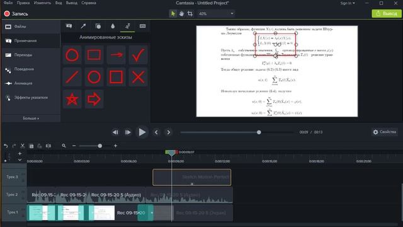Open the Свойства properties panel
Screen dimensions: 403x227
tap(385, 132)
